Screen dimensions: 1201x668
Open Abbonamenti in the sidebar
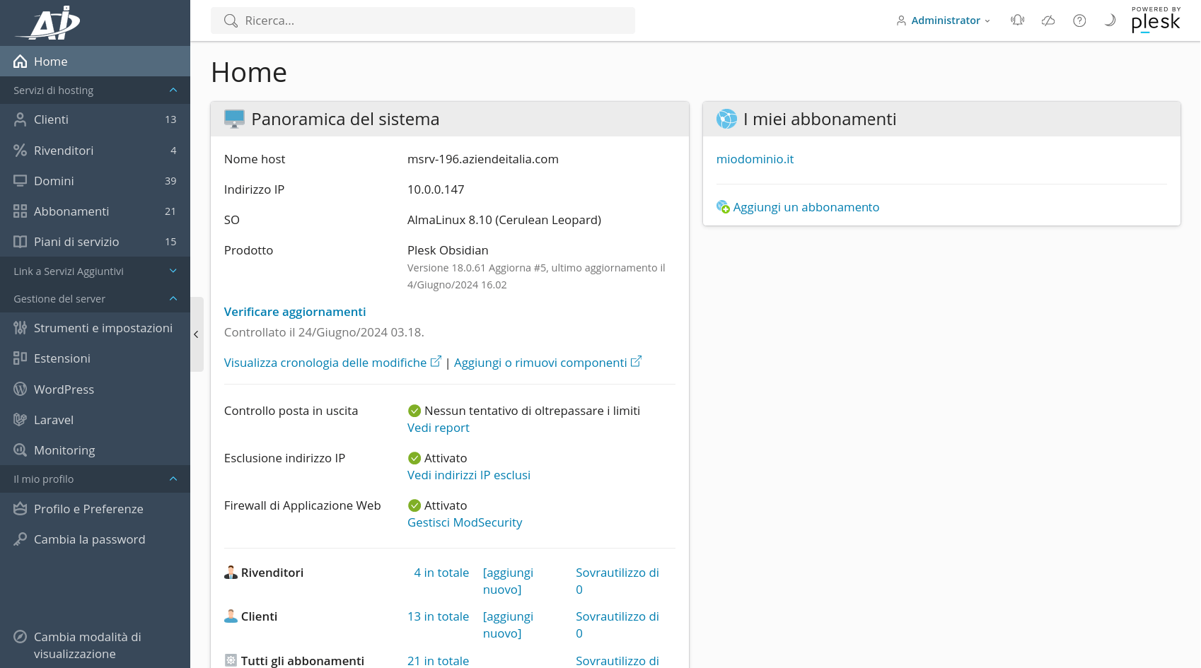tap(95, 211)
